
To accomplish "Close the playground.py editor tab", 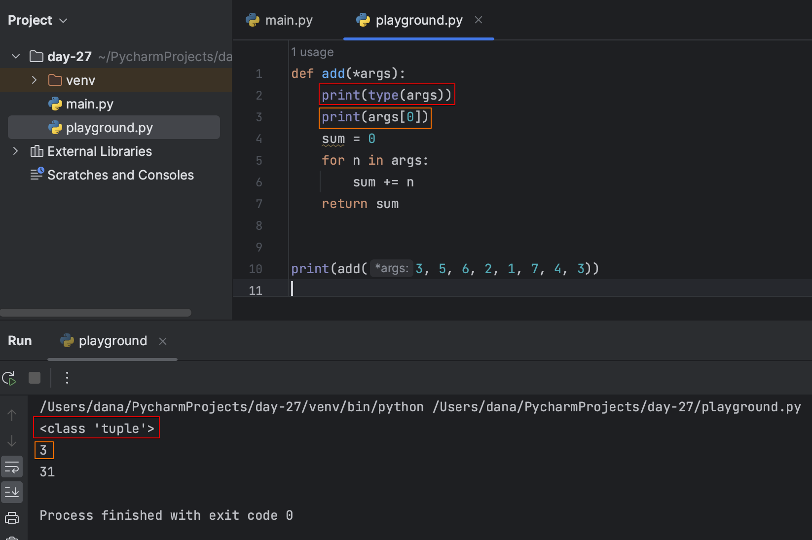I will point(479,20).
